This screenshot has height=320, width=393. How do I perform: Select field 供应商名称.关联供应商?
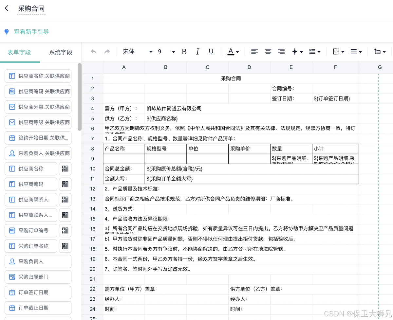tap(38, 76)
